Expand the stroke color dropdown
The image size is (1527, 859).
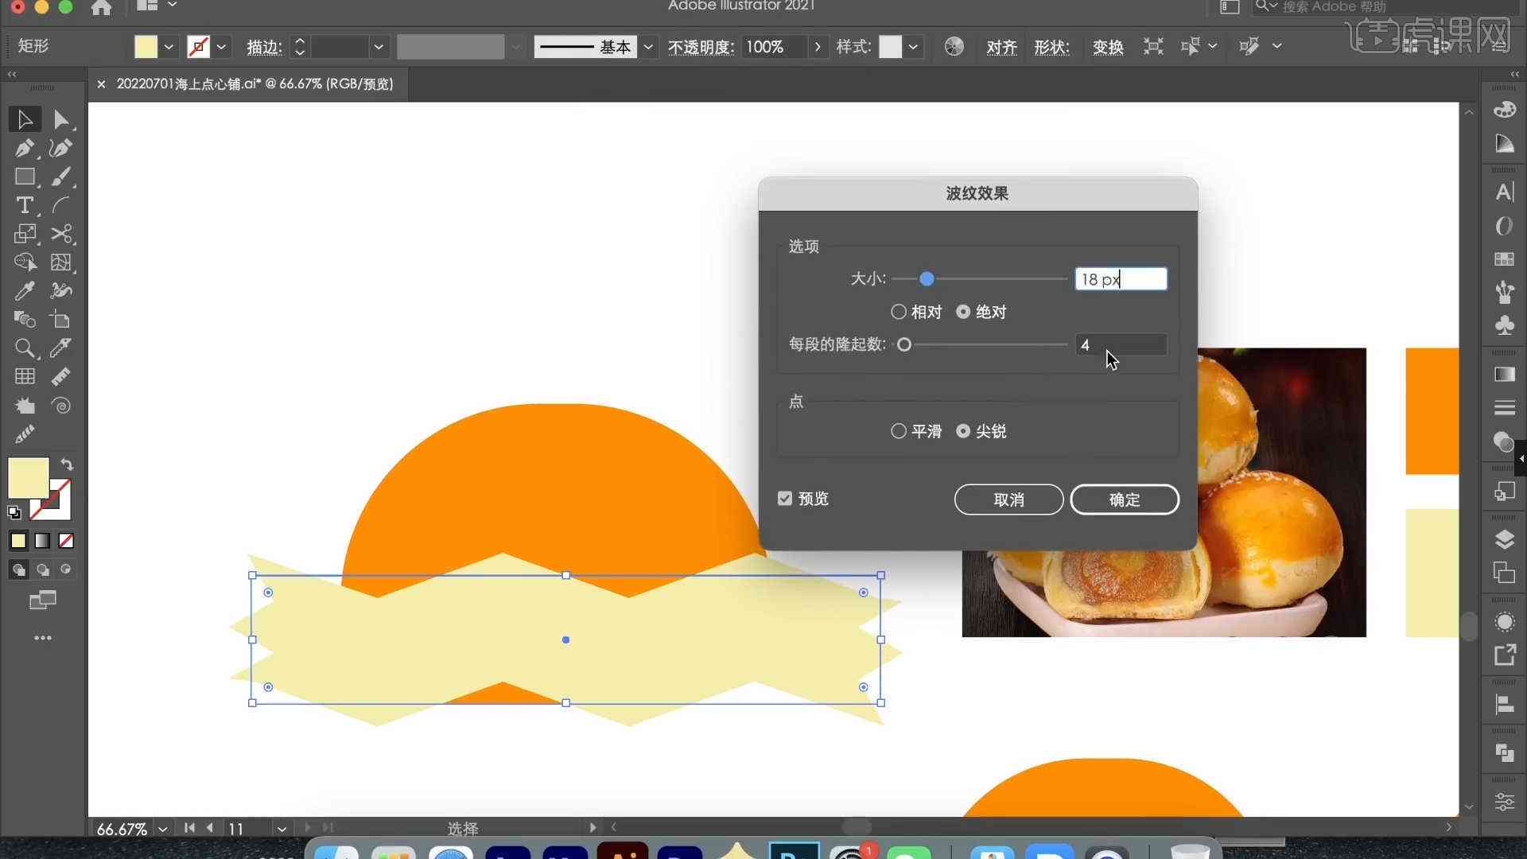coord(222,47)
